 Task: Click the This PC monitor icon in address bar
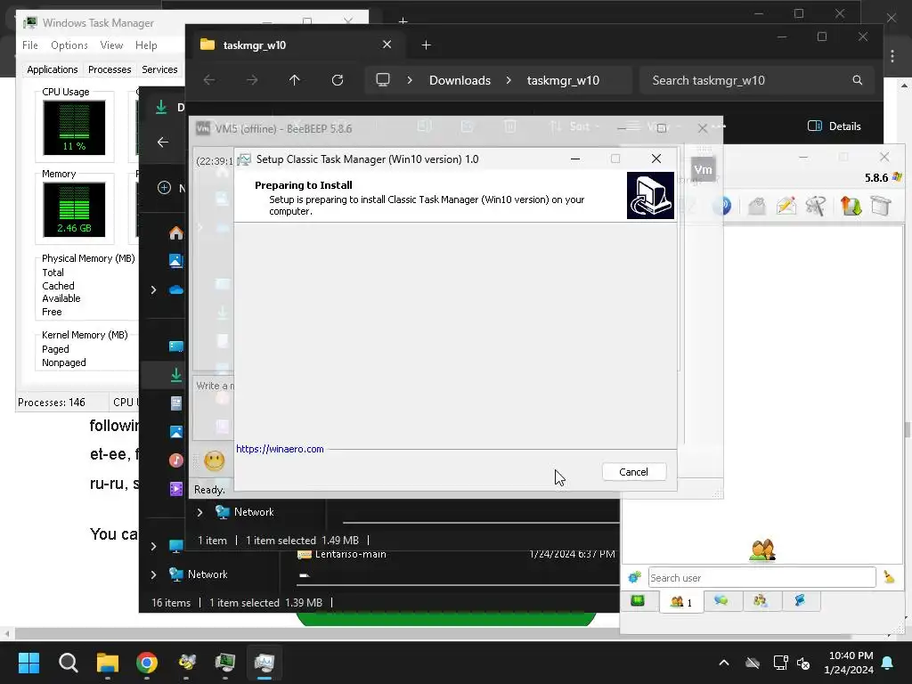tap(383, 79)
